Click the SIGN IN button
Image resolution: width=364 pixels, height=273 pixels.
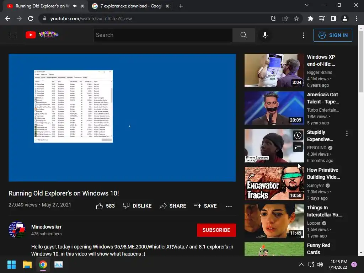(333, 35)
